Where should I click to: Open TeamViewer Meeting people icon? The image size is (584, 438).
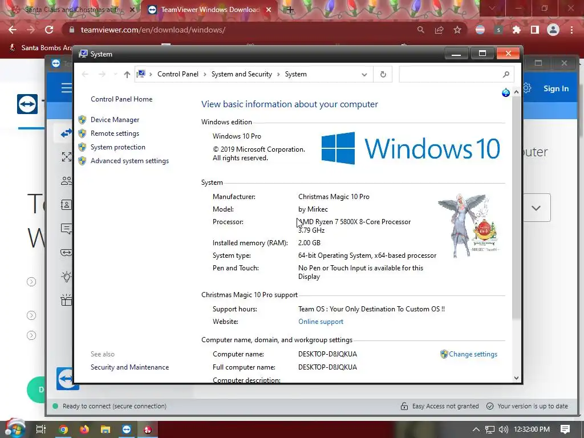(x=66, y=181)
